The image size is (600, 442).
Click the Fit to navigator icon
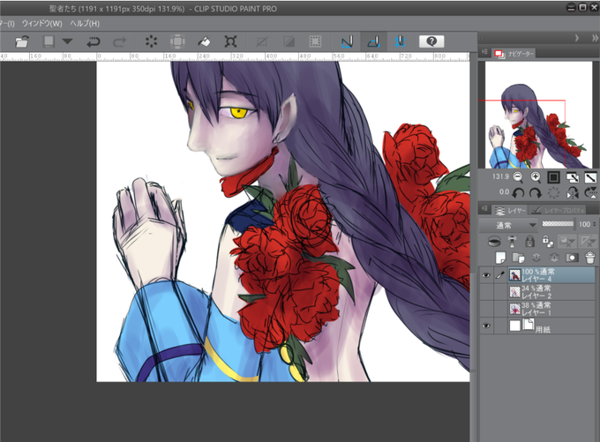click(573, 177)
